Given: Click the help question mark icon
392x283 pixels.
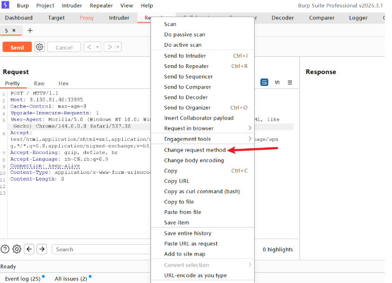Looking at the screenshot, I should pyautogui.click(x=5, y=249).
